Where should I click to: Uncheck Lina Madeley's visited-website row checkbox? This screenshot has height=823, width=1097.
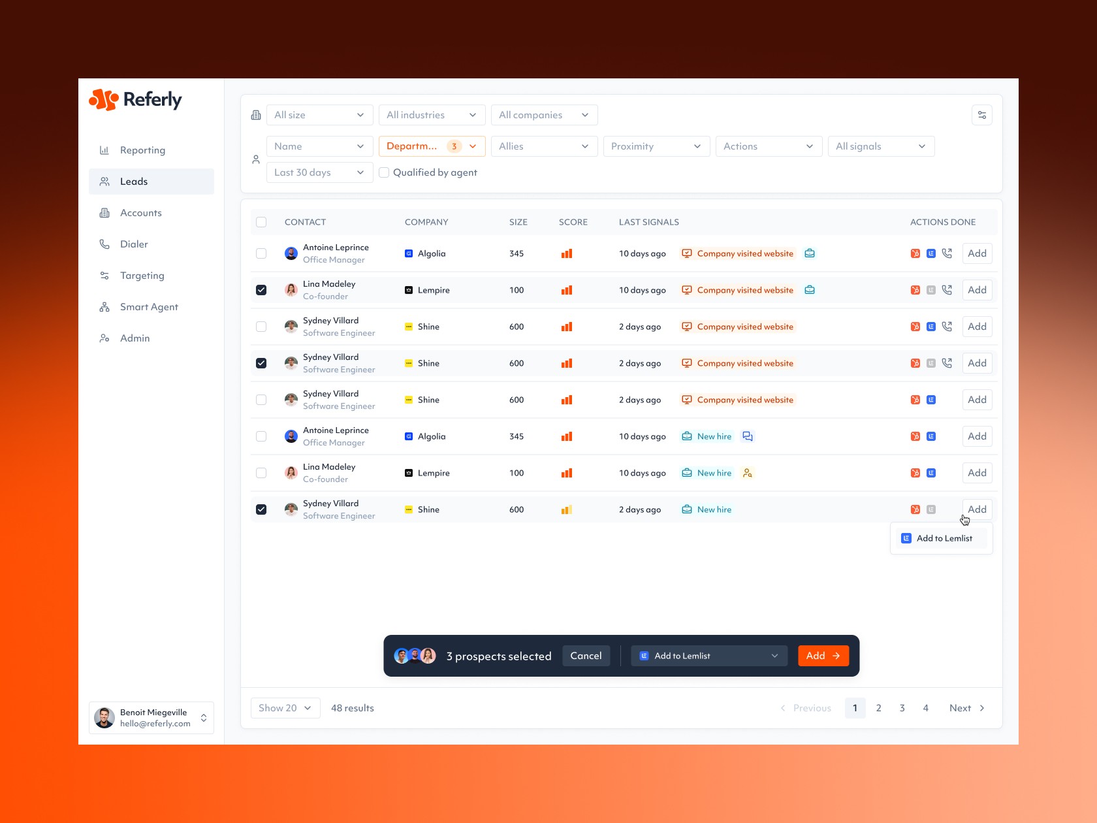click(x=261, y=290)
